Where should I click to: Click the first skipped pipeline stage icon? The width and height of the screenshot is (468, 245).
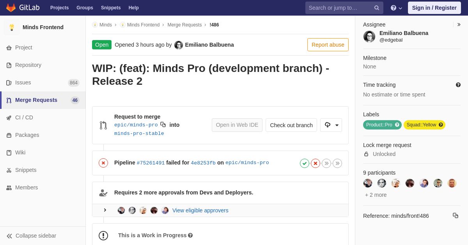click(x=326, y=163)
